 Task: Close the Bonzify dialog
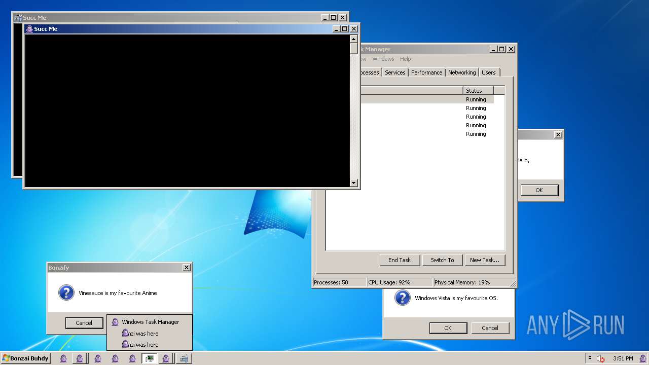187,268
